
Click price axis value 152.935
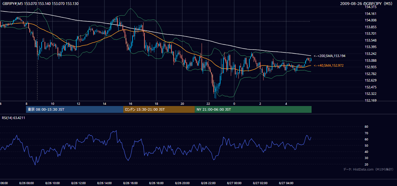pos(370,67)
